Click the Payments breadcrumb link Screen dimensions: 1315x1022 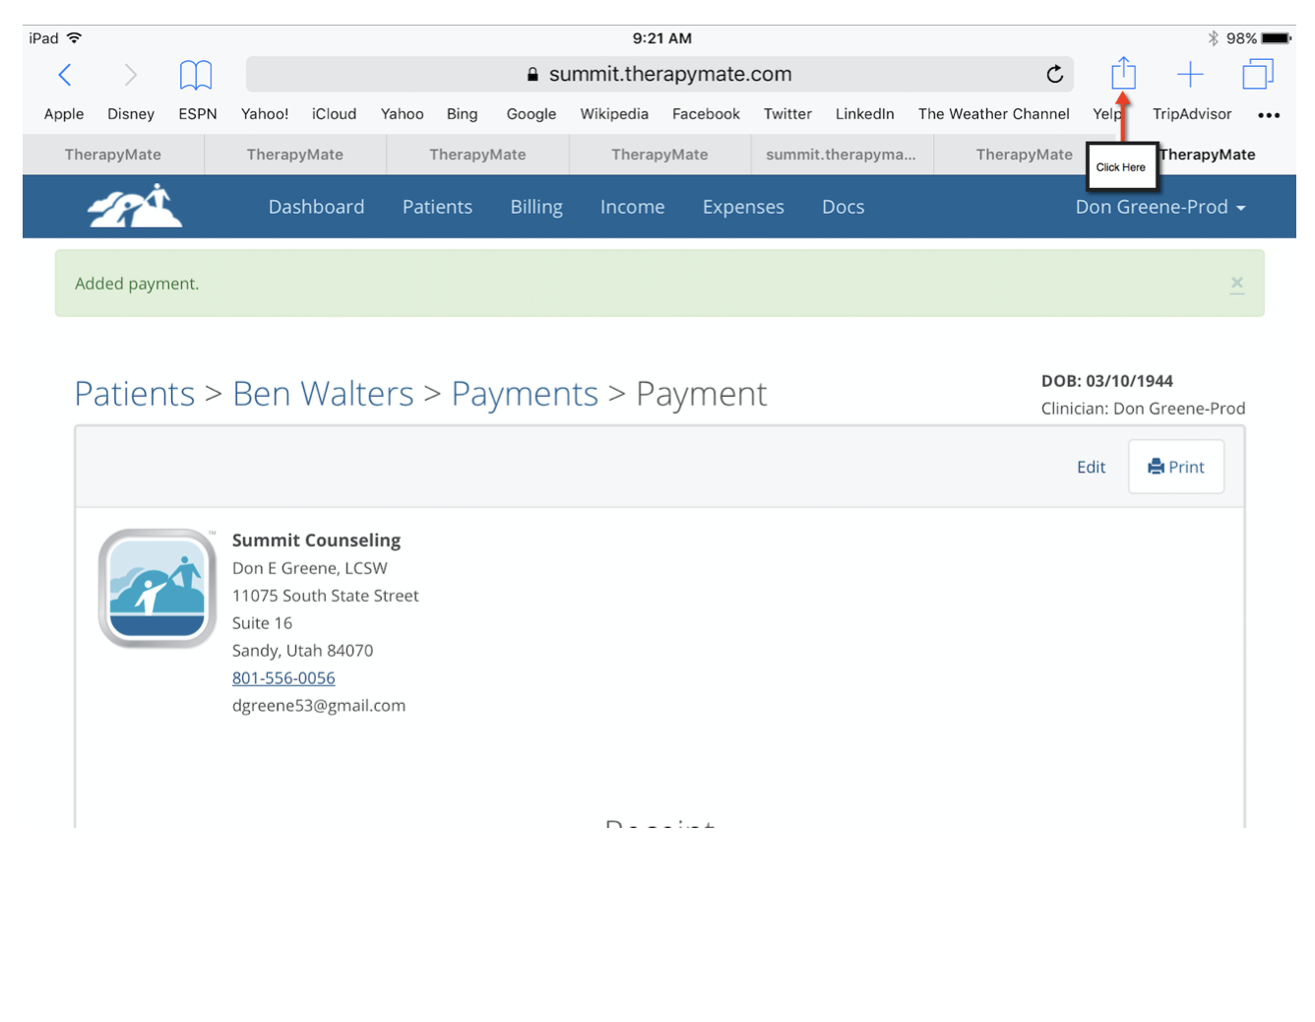tap(525, 394)
